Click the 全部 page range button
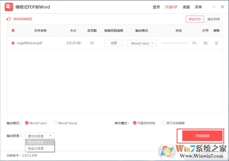The width and height of the screenshot is (229, 161). (x=114, y=43)
